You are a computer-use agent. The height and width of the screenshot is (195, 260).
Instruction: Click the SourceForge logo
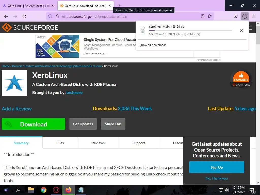pos(30,27)
